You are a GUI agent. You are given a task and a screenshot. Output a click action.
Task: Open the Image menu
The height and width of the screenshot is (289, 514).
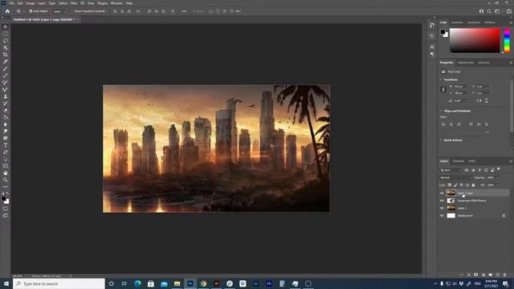(x=31, y=3)
